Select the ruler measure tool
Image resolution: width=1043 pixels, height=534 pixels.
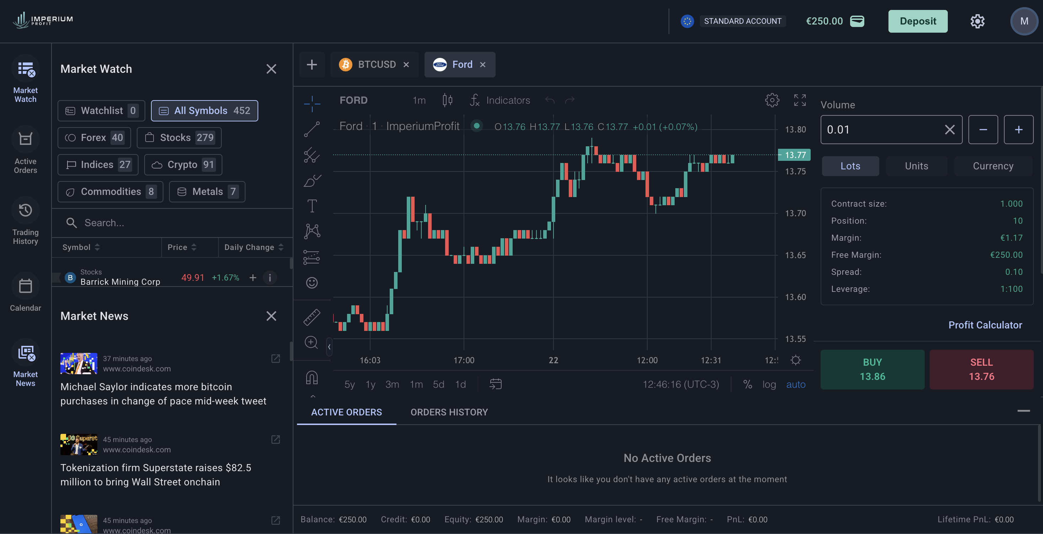coord(312,317)
